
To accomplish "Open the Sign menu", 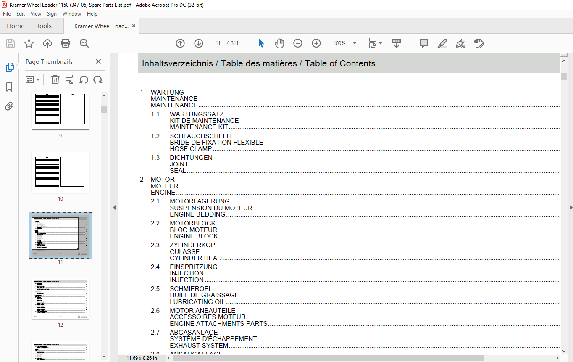I will [52, 14].
